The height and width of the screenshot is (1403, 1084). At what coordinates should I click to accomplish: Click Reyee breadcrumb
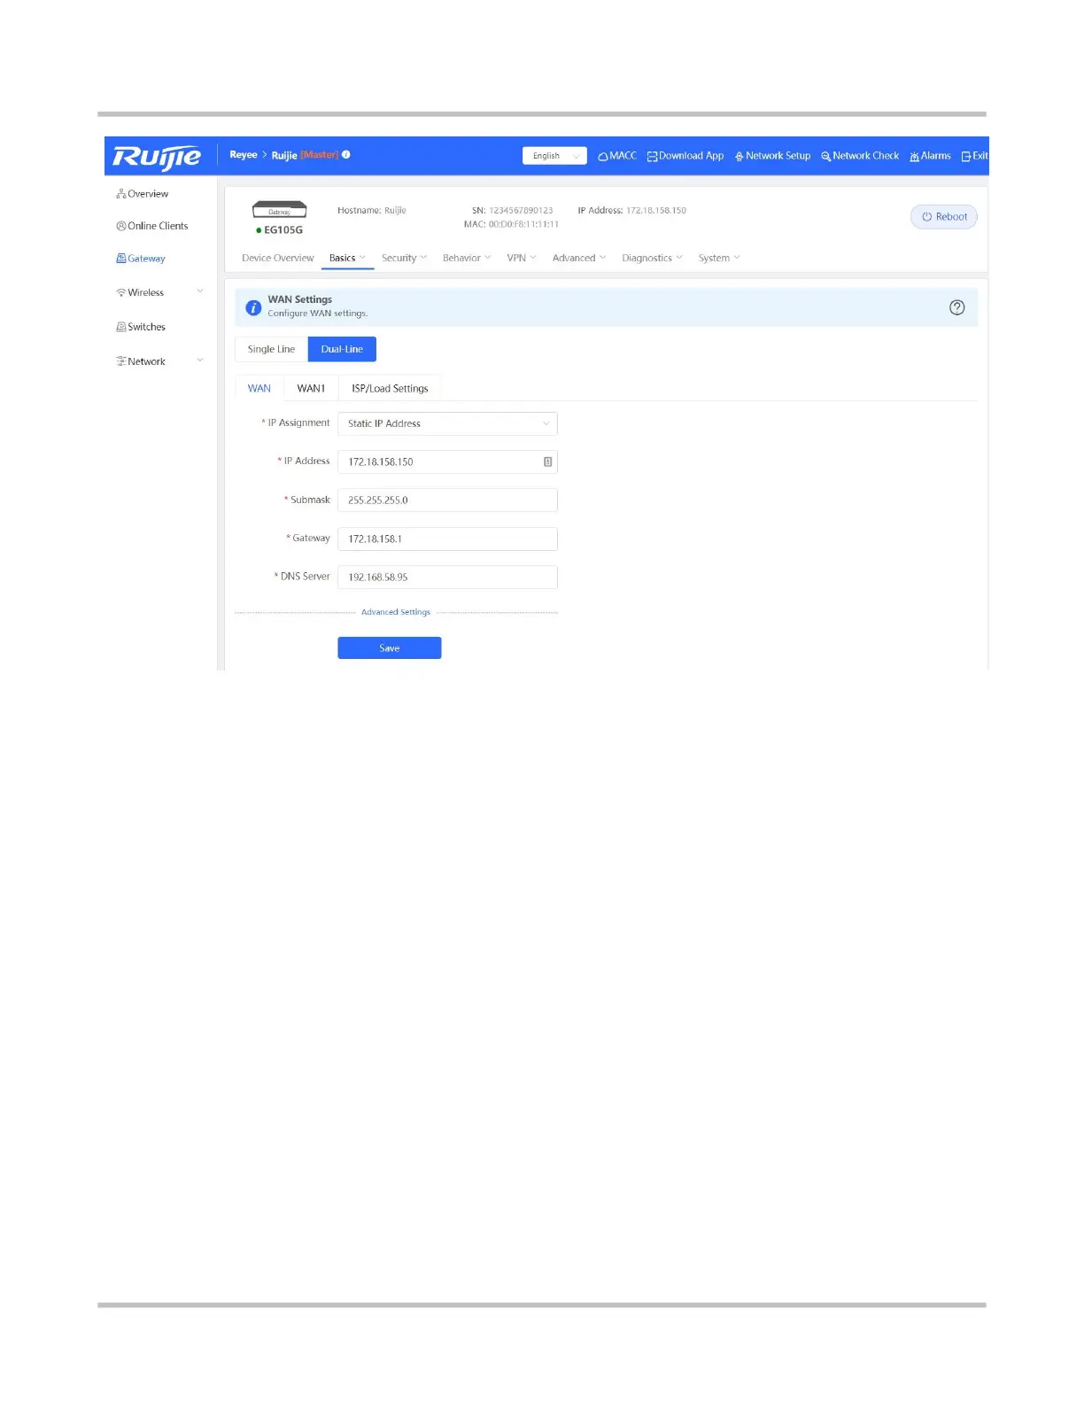coord(244,155)
